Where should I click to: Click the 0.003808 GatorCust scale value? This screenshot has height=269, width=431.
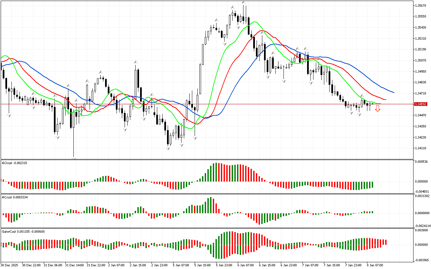pyautogui.click(x=421, y=231)
